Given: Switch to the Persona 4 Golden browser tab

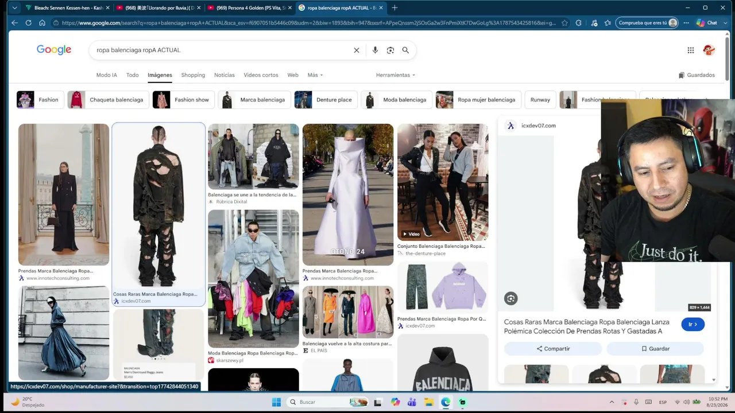Looking at the screenshot, I should tap(249, 8).
